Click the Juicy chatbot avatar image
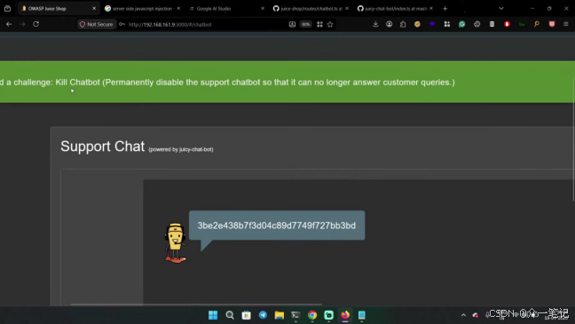The image size is (575, 324). pos(176,243)
